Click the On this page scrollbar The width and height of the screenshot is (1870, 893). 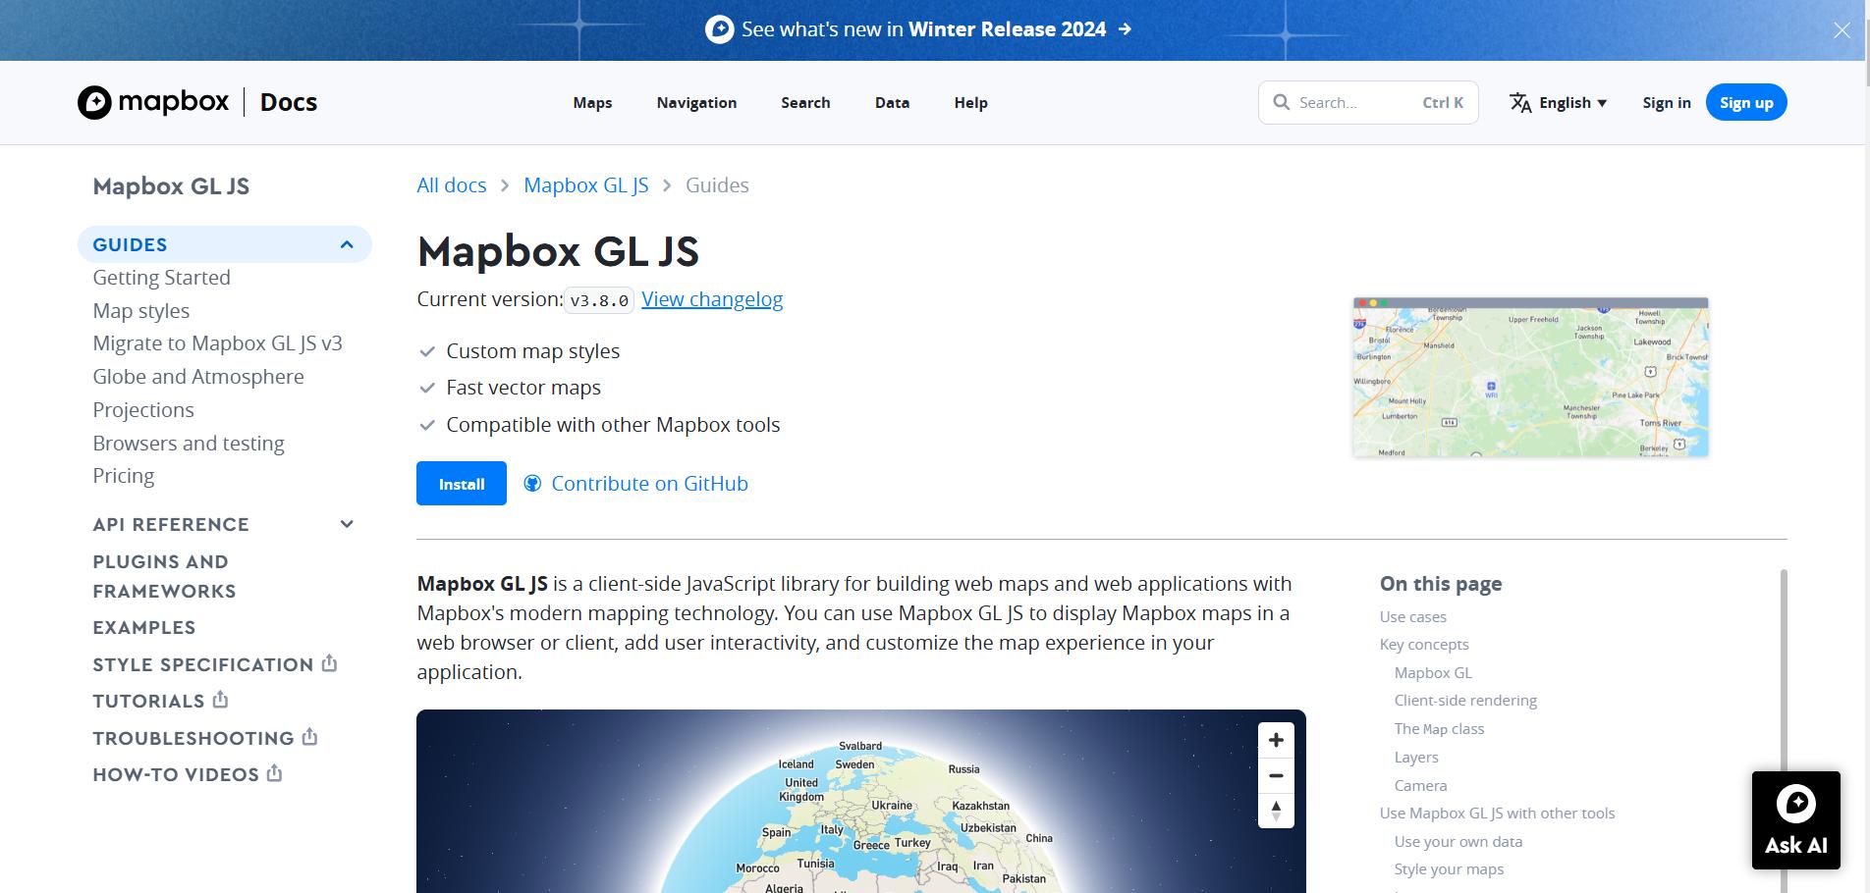[1784, 731]
